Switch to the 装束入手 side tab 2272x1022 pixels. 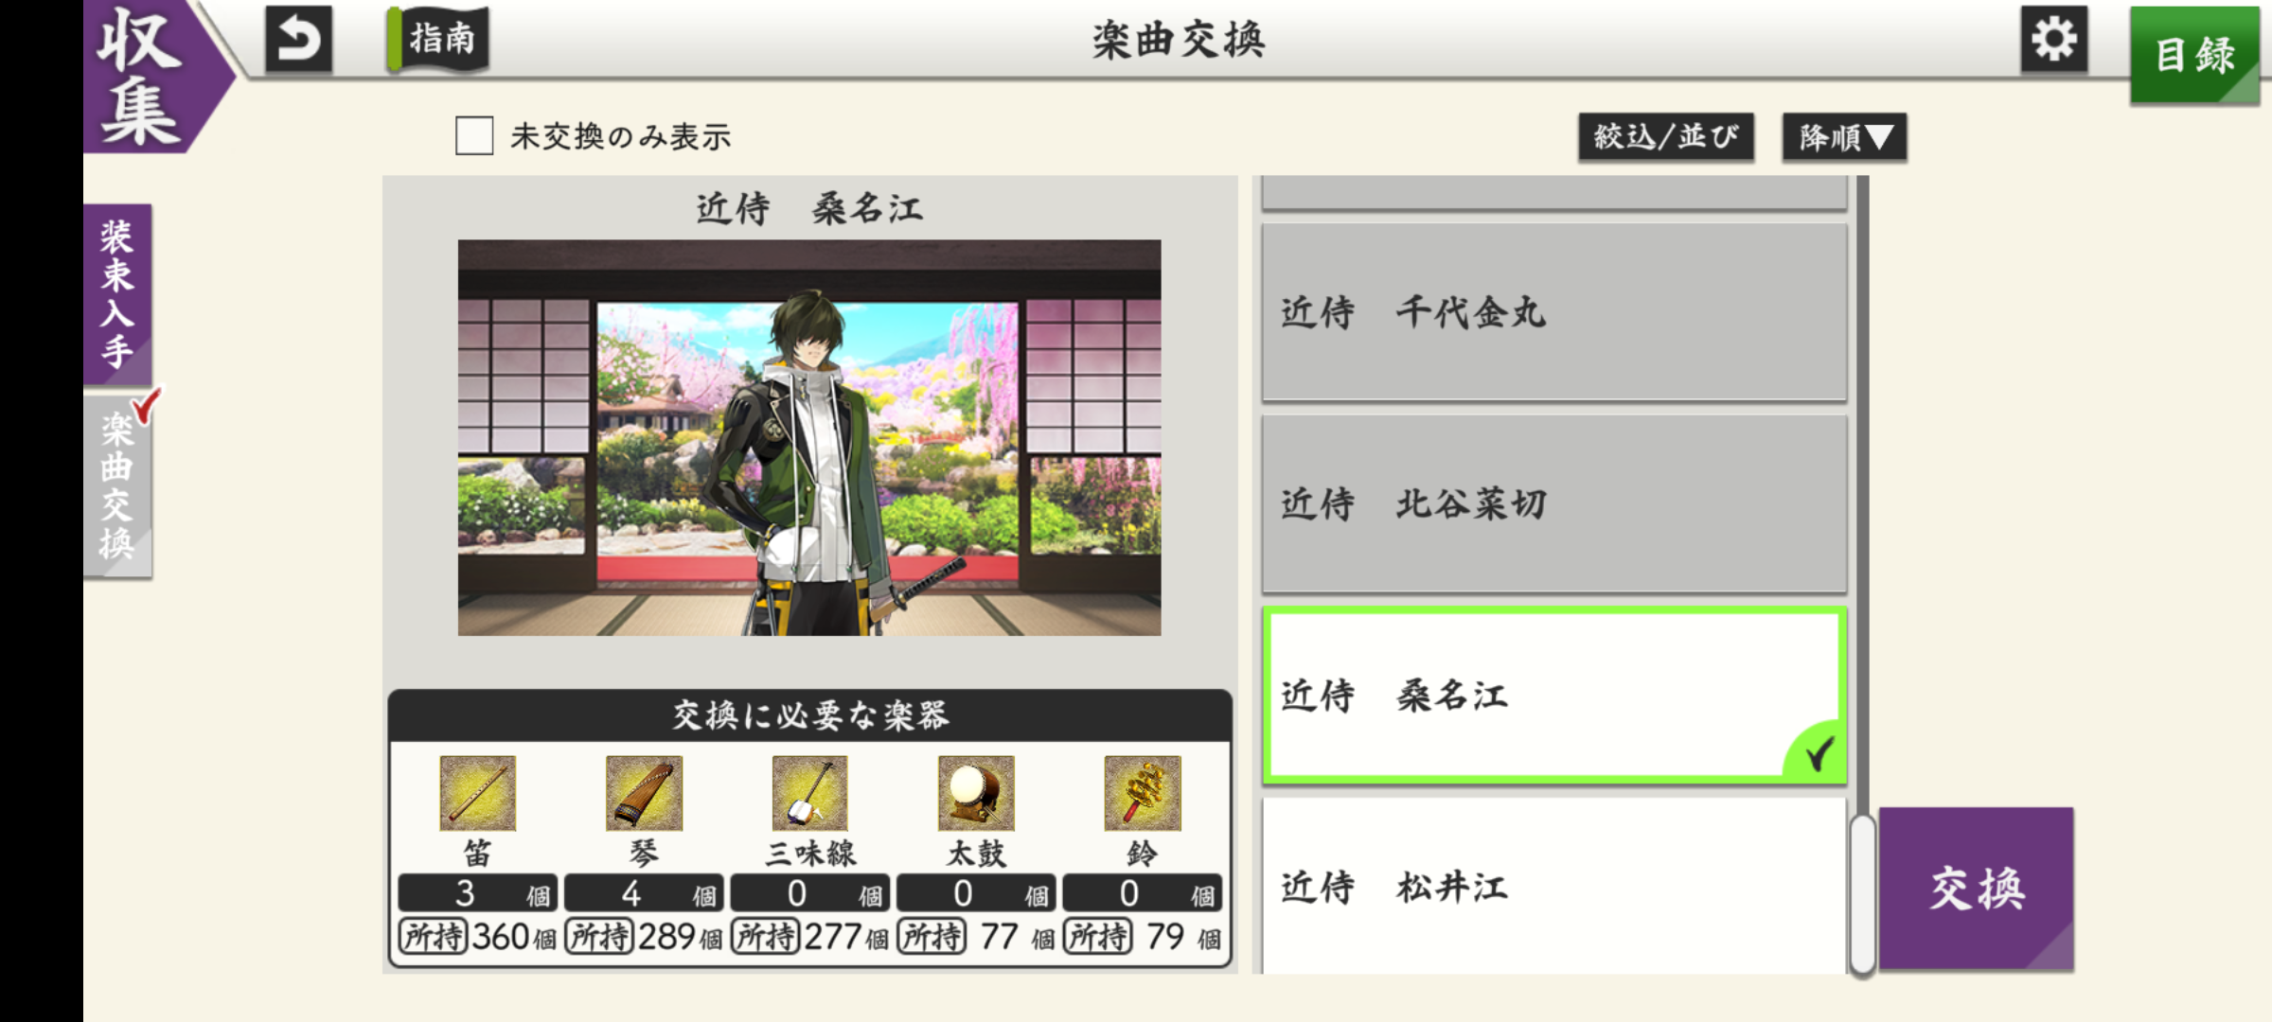[117, 294]
